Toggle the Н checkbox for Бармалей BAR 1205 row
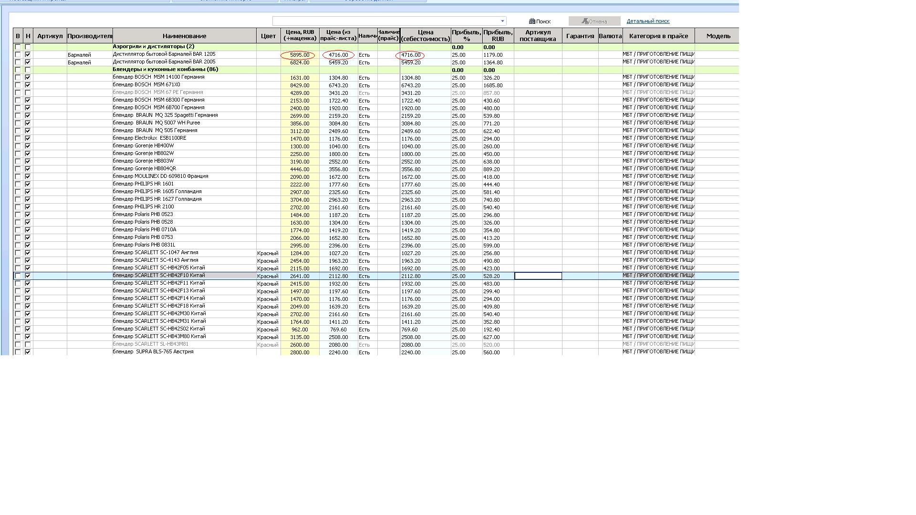916x515 pixels. [28, 55]
